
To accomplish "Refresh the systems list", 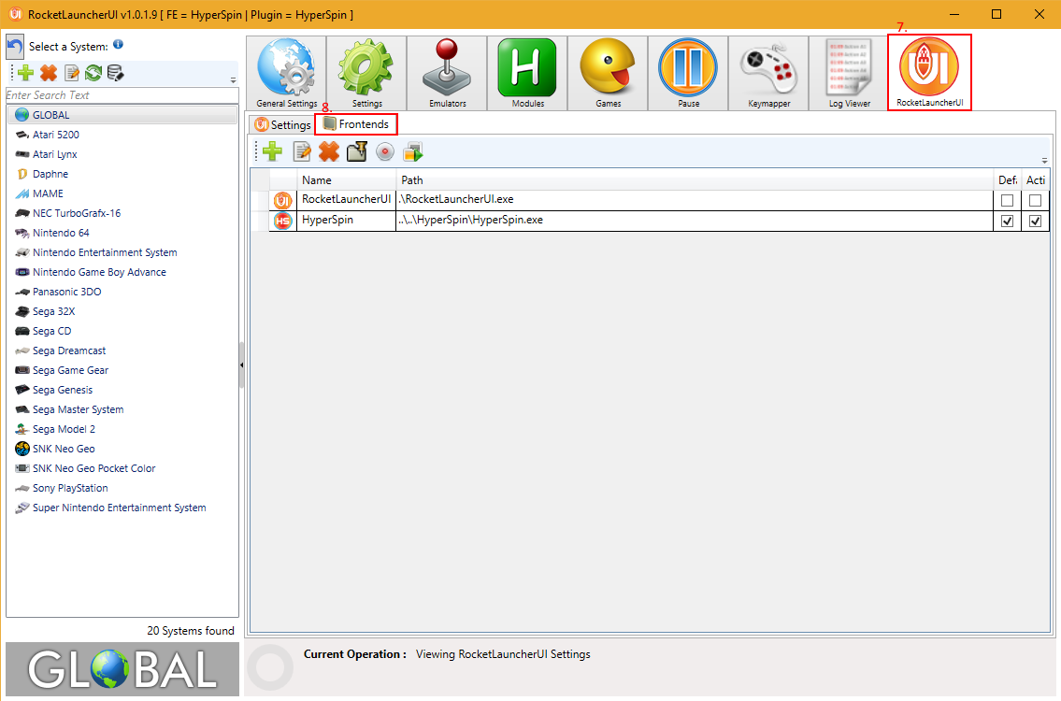I will click(93, 72).
